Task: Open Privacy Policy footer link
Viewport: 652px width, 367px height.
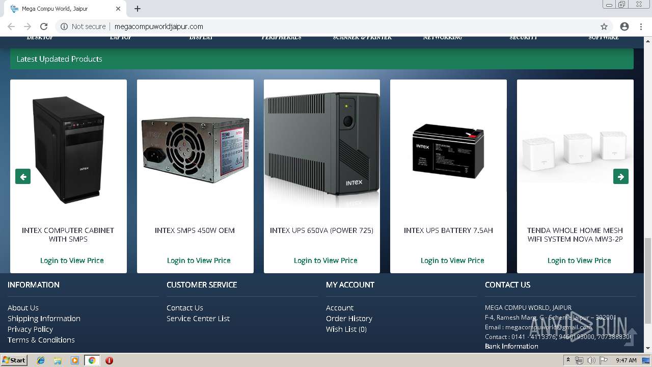Action: click(30, 329)
